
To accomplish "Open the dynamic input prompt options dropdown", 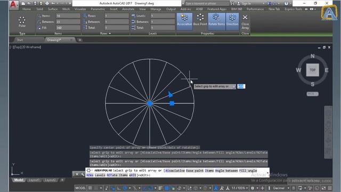I will [x=234, y=86].
